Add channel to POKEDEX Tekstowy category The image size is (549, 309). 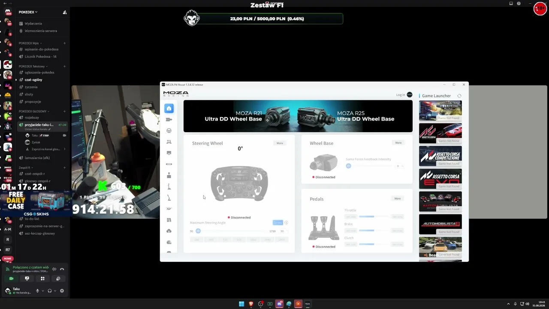[x=64, y=67]
